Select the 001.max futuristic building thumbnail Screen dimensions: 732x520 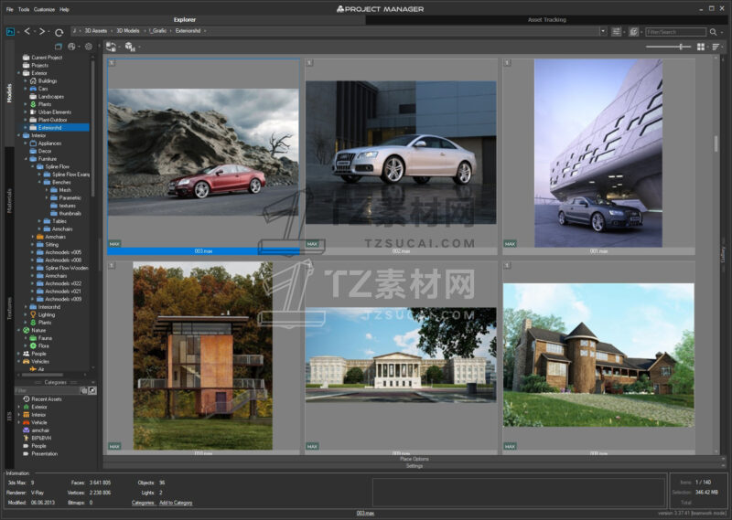598,151
